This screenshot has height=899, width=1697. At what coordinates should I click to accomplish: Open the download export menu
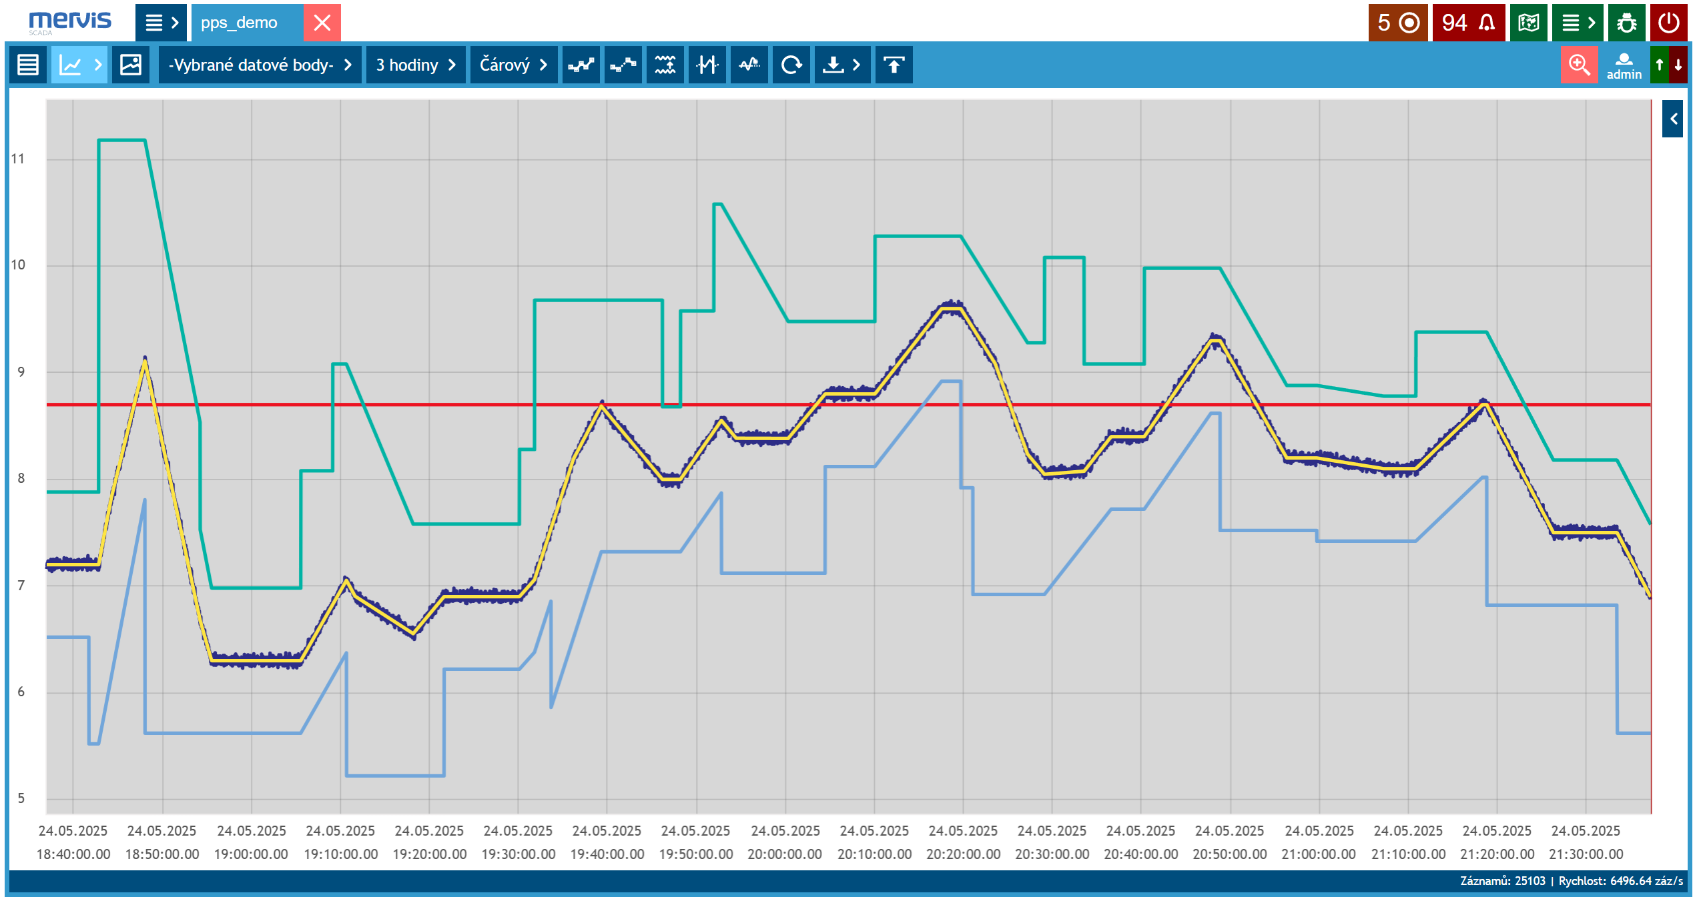coord(841,65)
